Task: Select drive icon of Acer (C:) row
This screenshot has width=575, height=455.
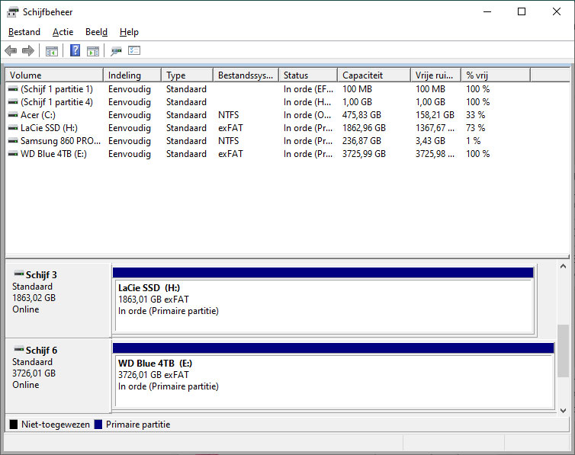Action: coord(13,115)
